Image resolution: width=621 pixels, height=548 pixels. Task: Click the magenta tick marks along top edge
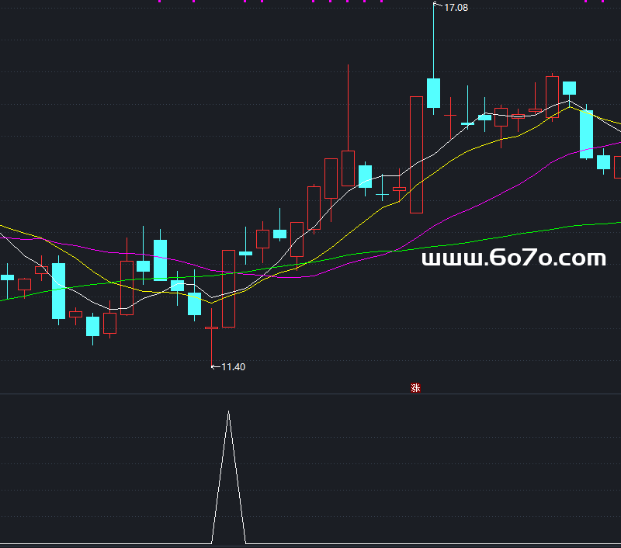[x=310, y=2]
